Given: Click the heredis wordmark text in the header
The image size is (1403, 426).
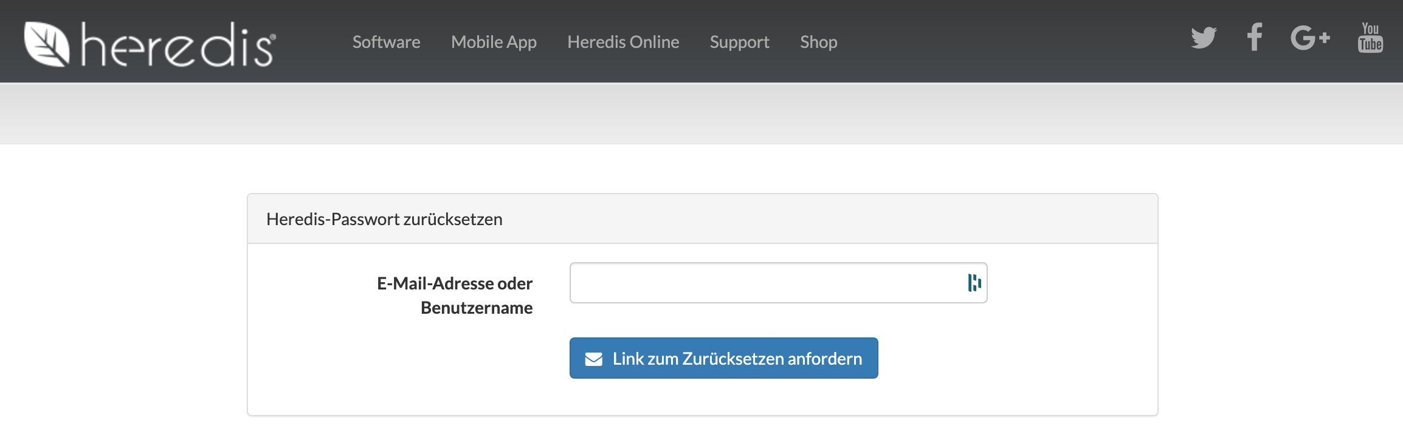Looking at the screenshot, I should point(178,45).
